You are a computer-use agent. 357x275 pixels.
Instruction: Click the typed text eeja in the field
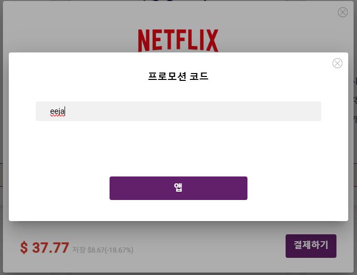pyautogui.click(x=57, y=112)
